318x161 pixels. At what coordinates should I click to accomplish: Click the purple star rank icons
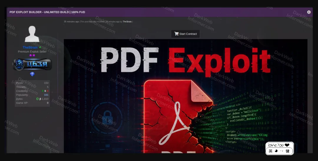[x=32, y=55]
